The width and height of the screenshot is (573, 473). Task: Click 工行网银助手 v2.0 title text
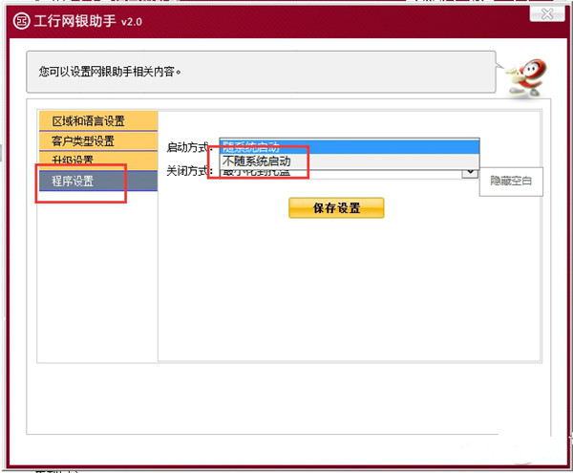point(88,21)
